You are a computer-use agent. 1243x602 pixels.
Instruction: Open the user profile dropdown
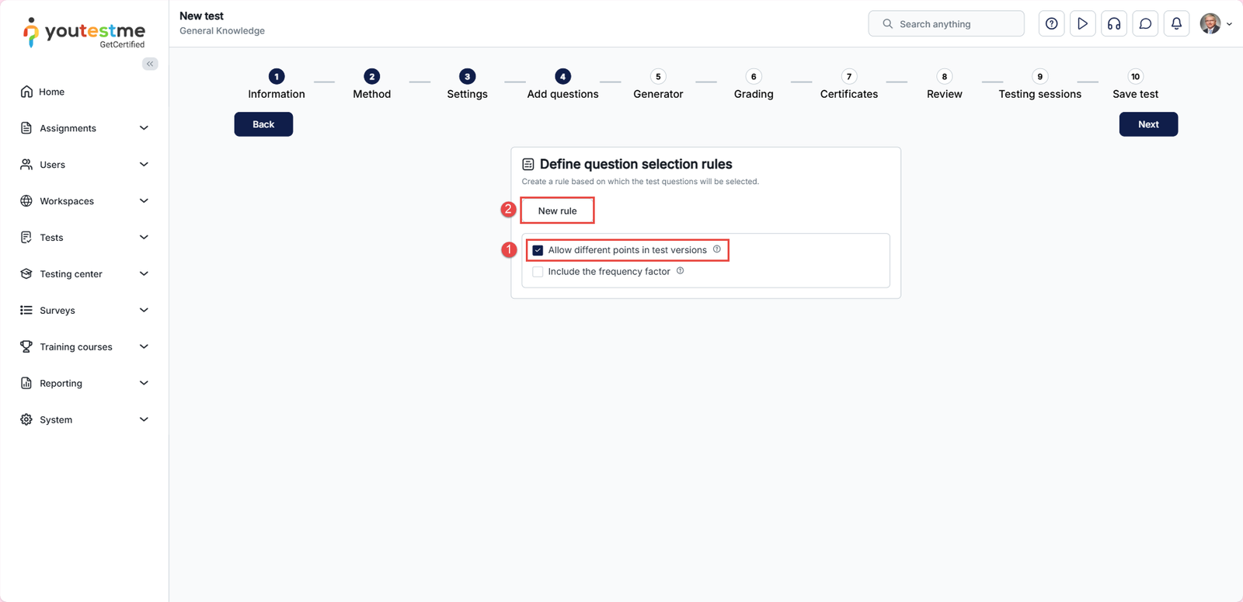[x=1216, y=24]
